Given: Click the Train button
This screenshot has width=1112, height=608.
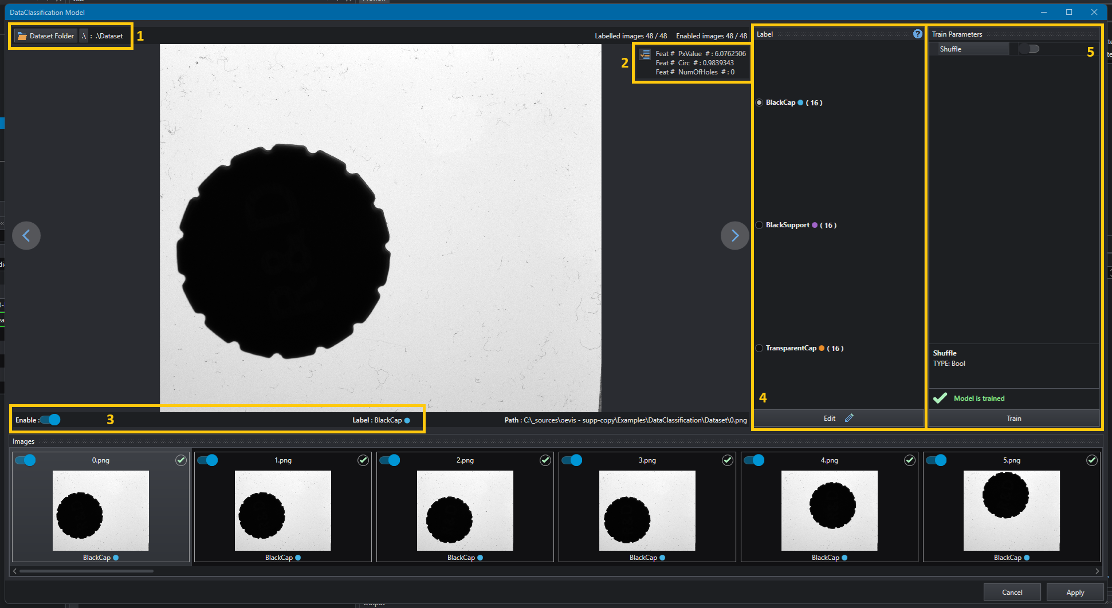Looking at the screenshot, I should point(1013,419).
